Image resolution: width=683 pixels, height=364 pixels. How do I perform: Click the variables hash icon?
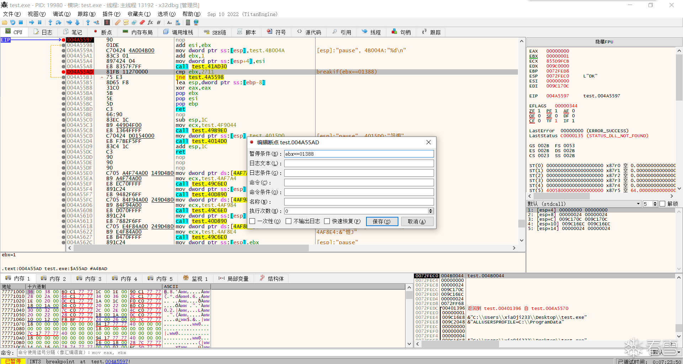click(159, 22)
